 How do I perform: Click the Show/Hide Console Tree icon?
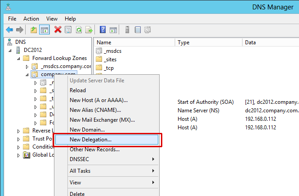(45, 30)
